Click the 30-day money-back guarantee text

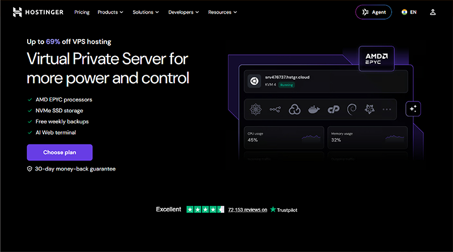pos(75,169)
